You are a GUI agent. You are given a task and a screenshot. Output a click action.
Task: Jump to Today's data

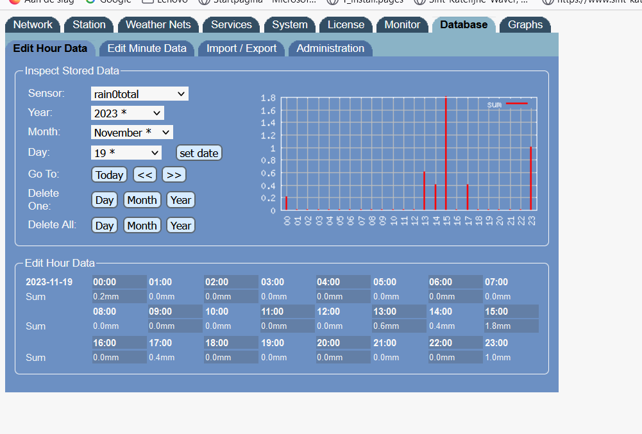[110, 175]
